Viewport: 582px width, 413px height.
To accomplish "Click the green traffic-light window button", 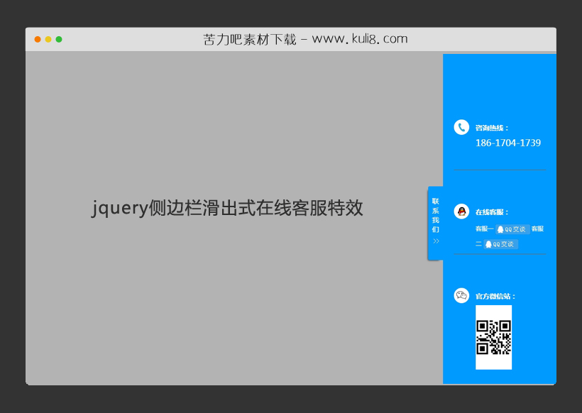I will [60, 40].
